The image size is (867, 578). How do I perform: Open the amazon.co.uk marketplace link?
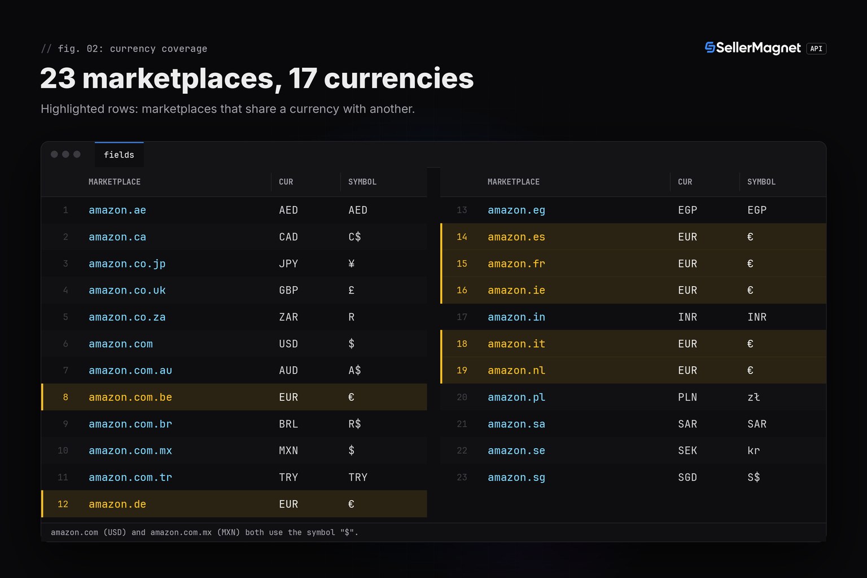click(x=127, y=290)
